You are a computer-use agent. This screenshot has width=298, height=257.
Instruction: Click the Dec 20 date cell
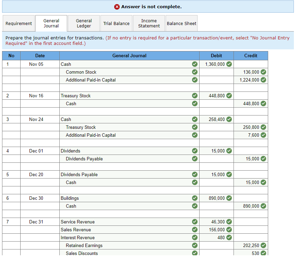coord(40,174)
